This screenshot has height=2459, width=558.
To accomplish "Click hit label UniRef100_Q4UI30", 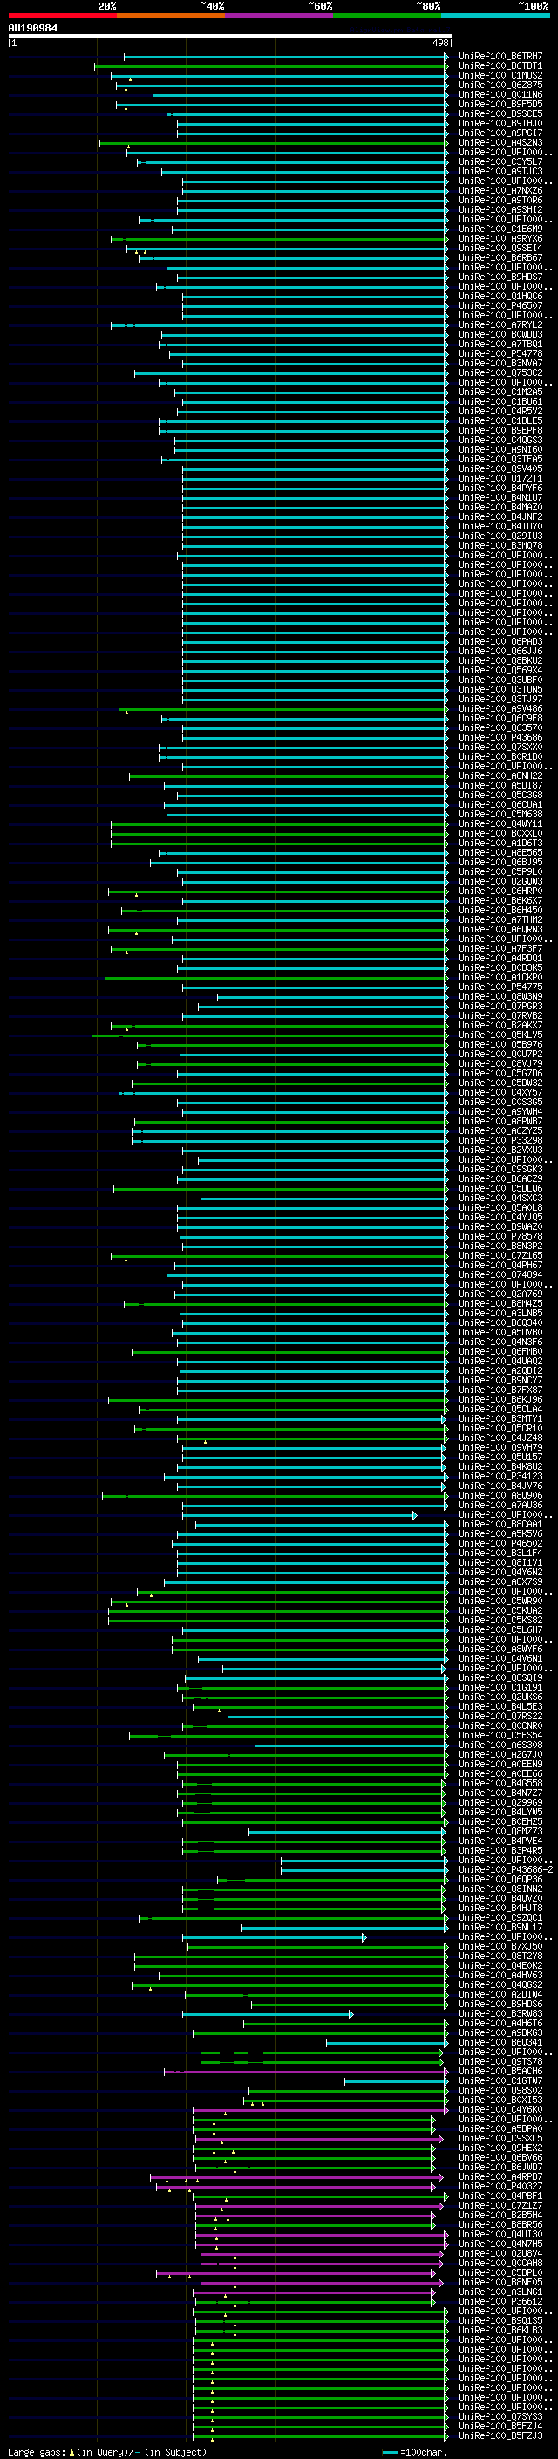I will click(x=500, y=2235).
